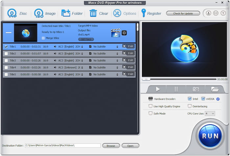Screen dimensions: 230x156
Task: Open Title3 audio track selector
Action: click(82, 61)
